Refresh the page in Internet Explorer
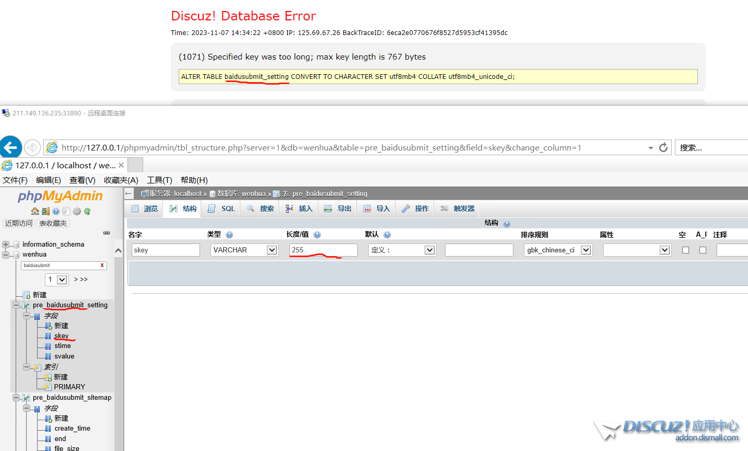This screenshot has width=748, height=451. [663, 147]
